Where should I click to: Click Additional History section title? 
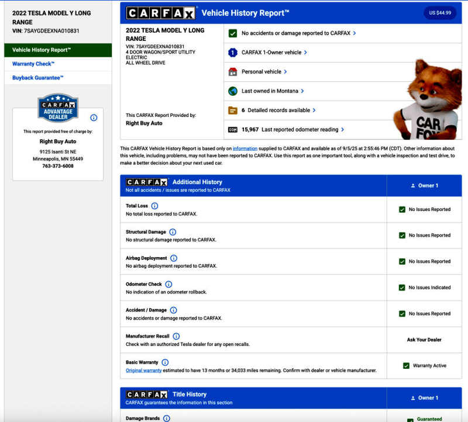point(197,182)
